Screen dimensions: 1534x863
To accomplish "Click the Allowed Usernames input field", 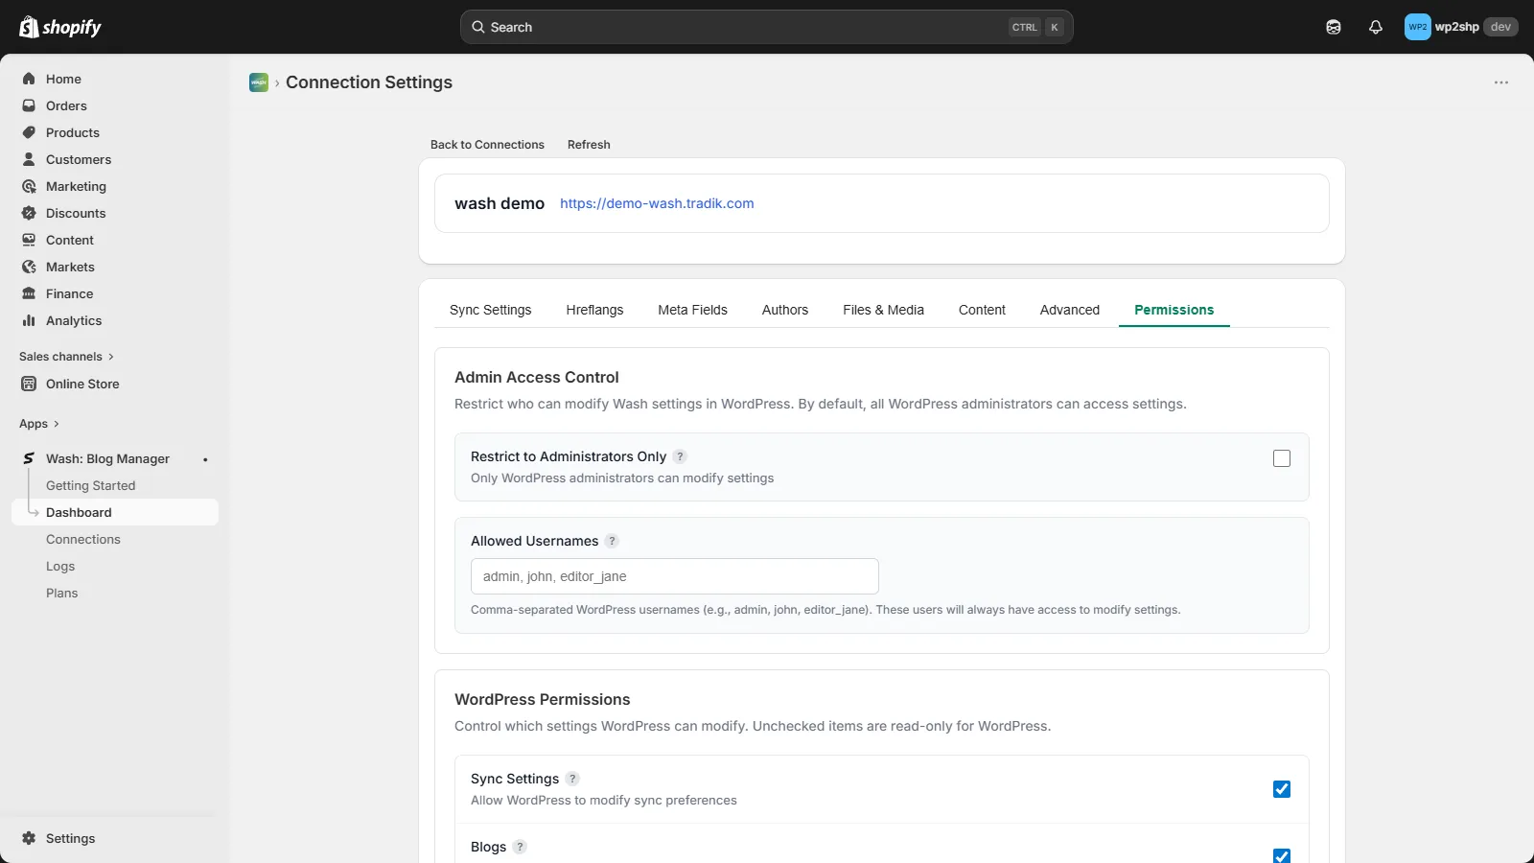I will pos(675,576).
